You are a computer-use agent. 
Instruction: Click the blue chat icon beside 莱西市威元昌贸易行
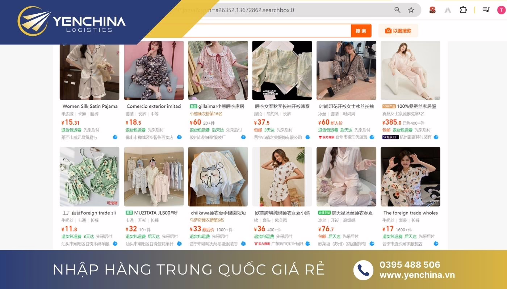click(x=115, y=137)
